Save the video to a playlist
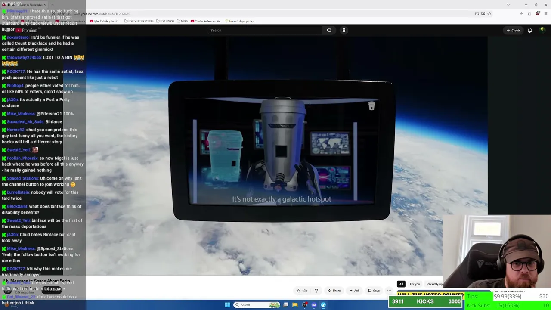The height and width of the screenshot is (310, 551). tap(374, 291)
